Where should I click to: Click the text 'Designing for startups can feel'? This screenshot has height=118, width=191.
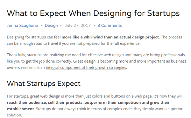click(34, 37)
